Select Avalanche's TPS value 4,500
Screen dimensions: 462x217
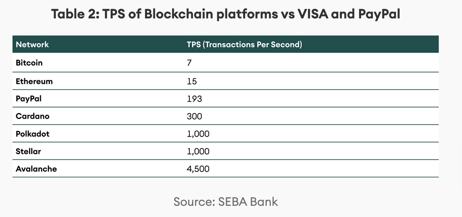tap(198, 169)
